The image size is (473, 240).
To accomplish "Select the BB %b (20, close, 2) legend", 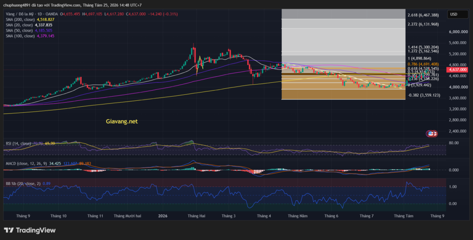I will (23, 183).
